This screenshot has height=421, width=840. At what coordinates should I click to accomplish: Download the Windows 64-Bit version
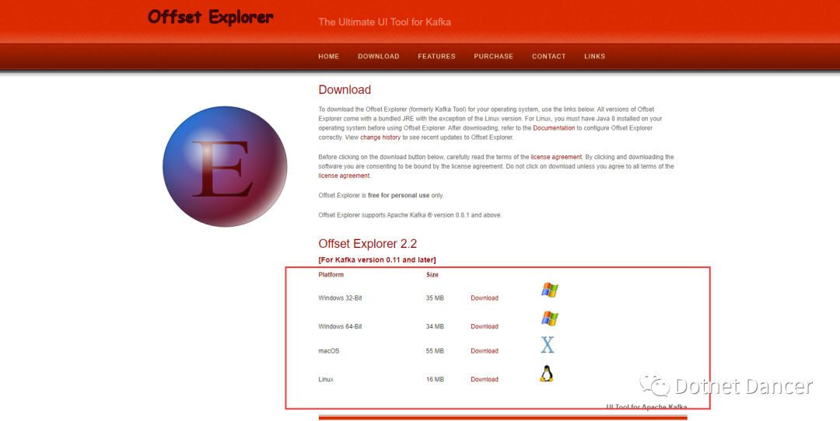pos(485,326)
